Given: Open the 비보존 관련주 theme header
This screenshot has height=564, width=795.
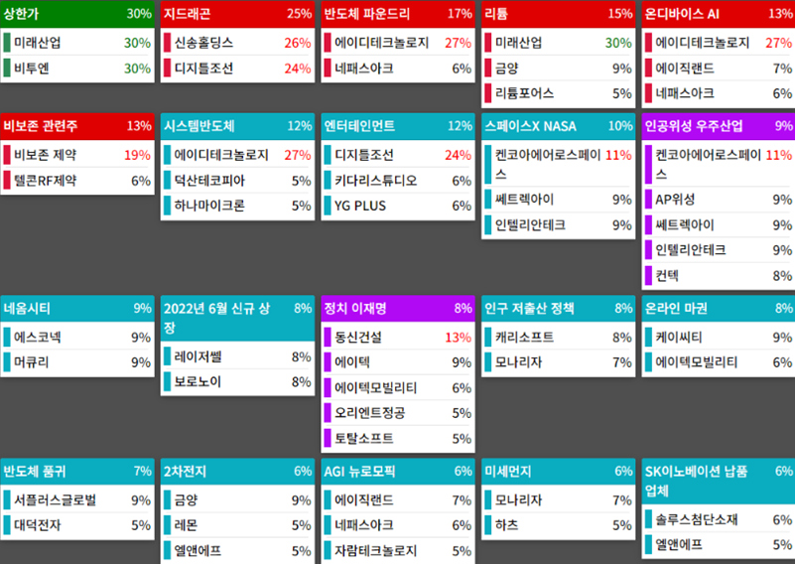Looking at the screenshot, I should (77, 126).
